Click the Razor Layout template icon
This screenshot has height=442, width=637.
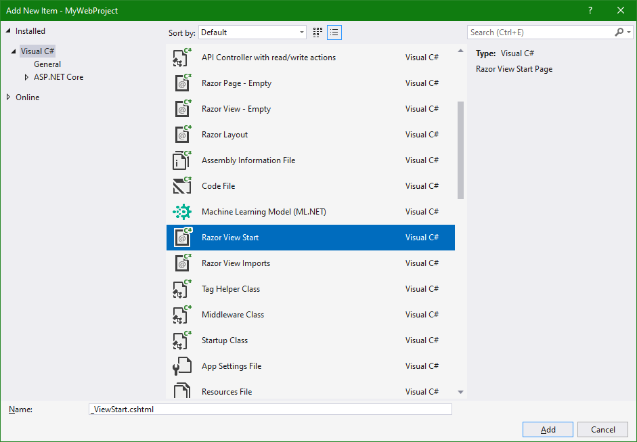click(x=182, y=135)
